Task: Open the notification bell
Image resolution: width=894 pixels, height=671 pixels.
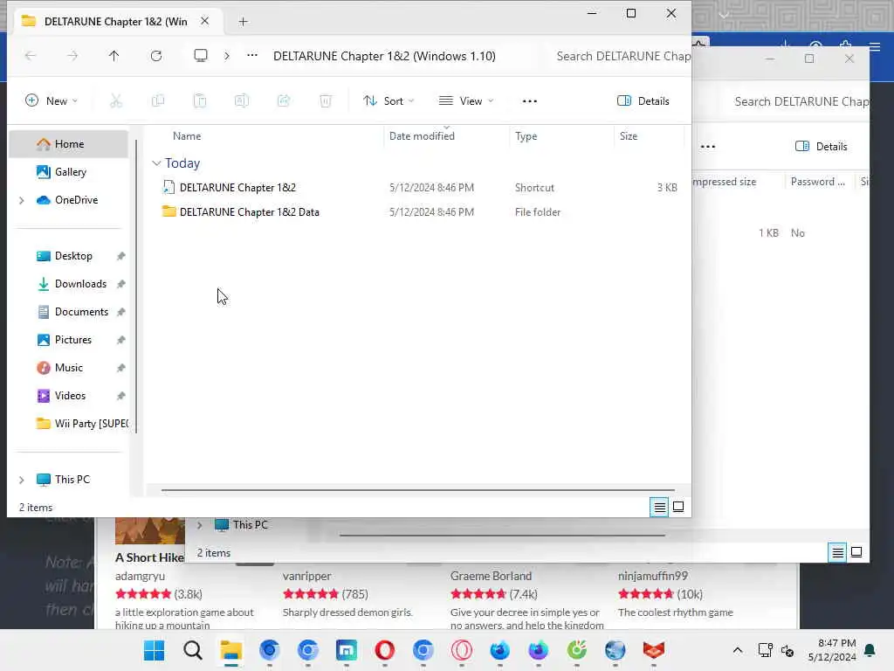Action: (870, 650)
